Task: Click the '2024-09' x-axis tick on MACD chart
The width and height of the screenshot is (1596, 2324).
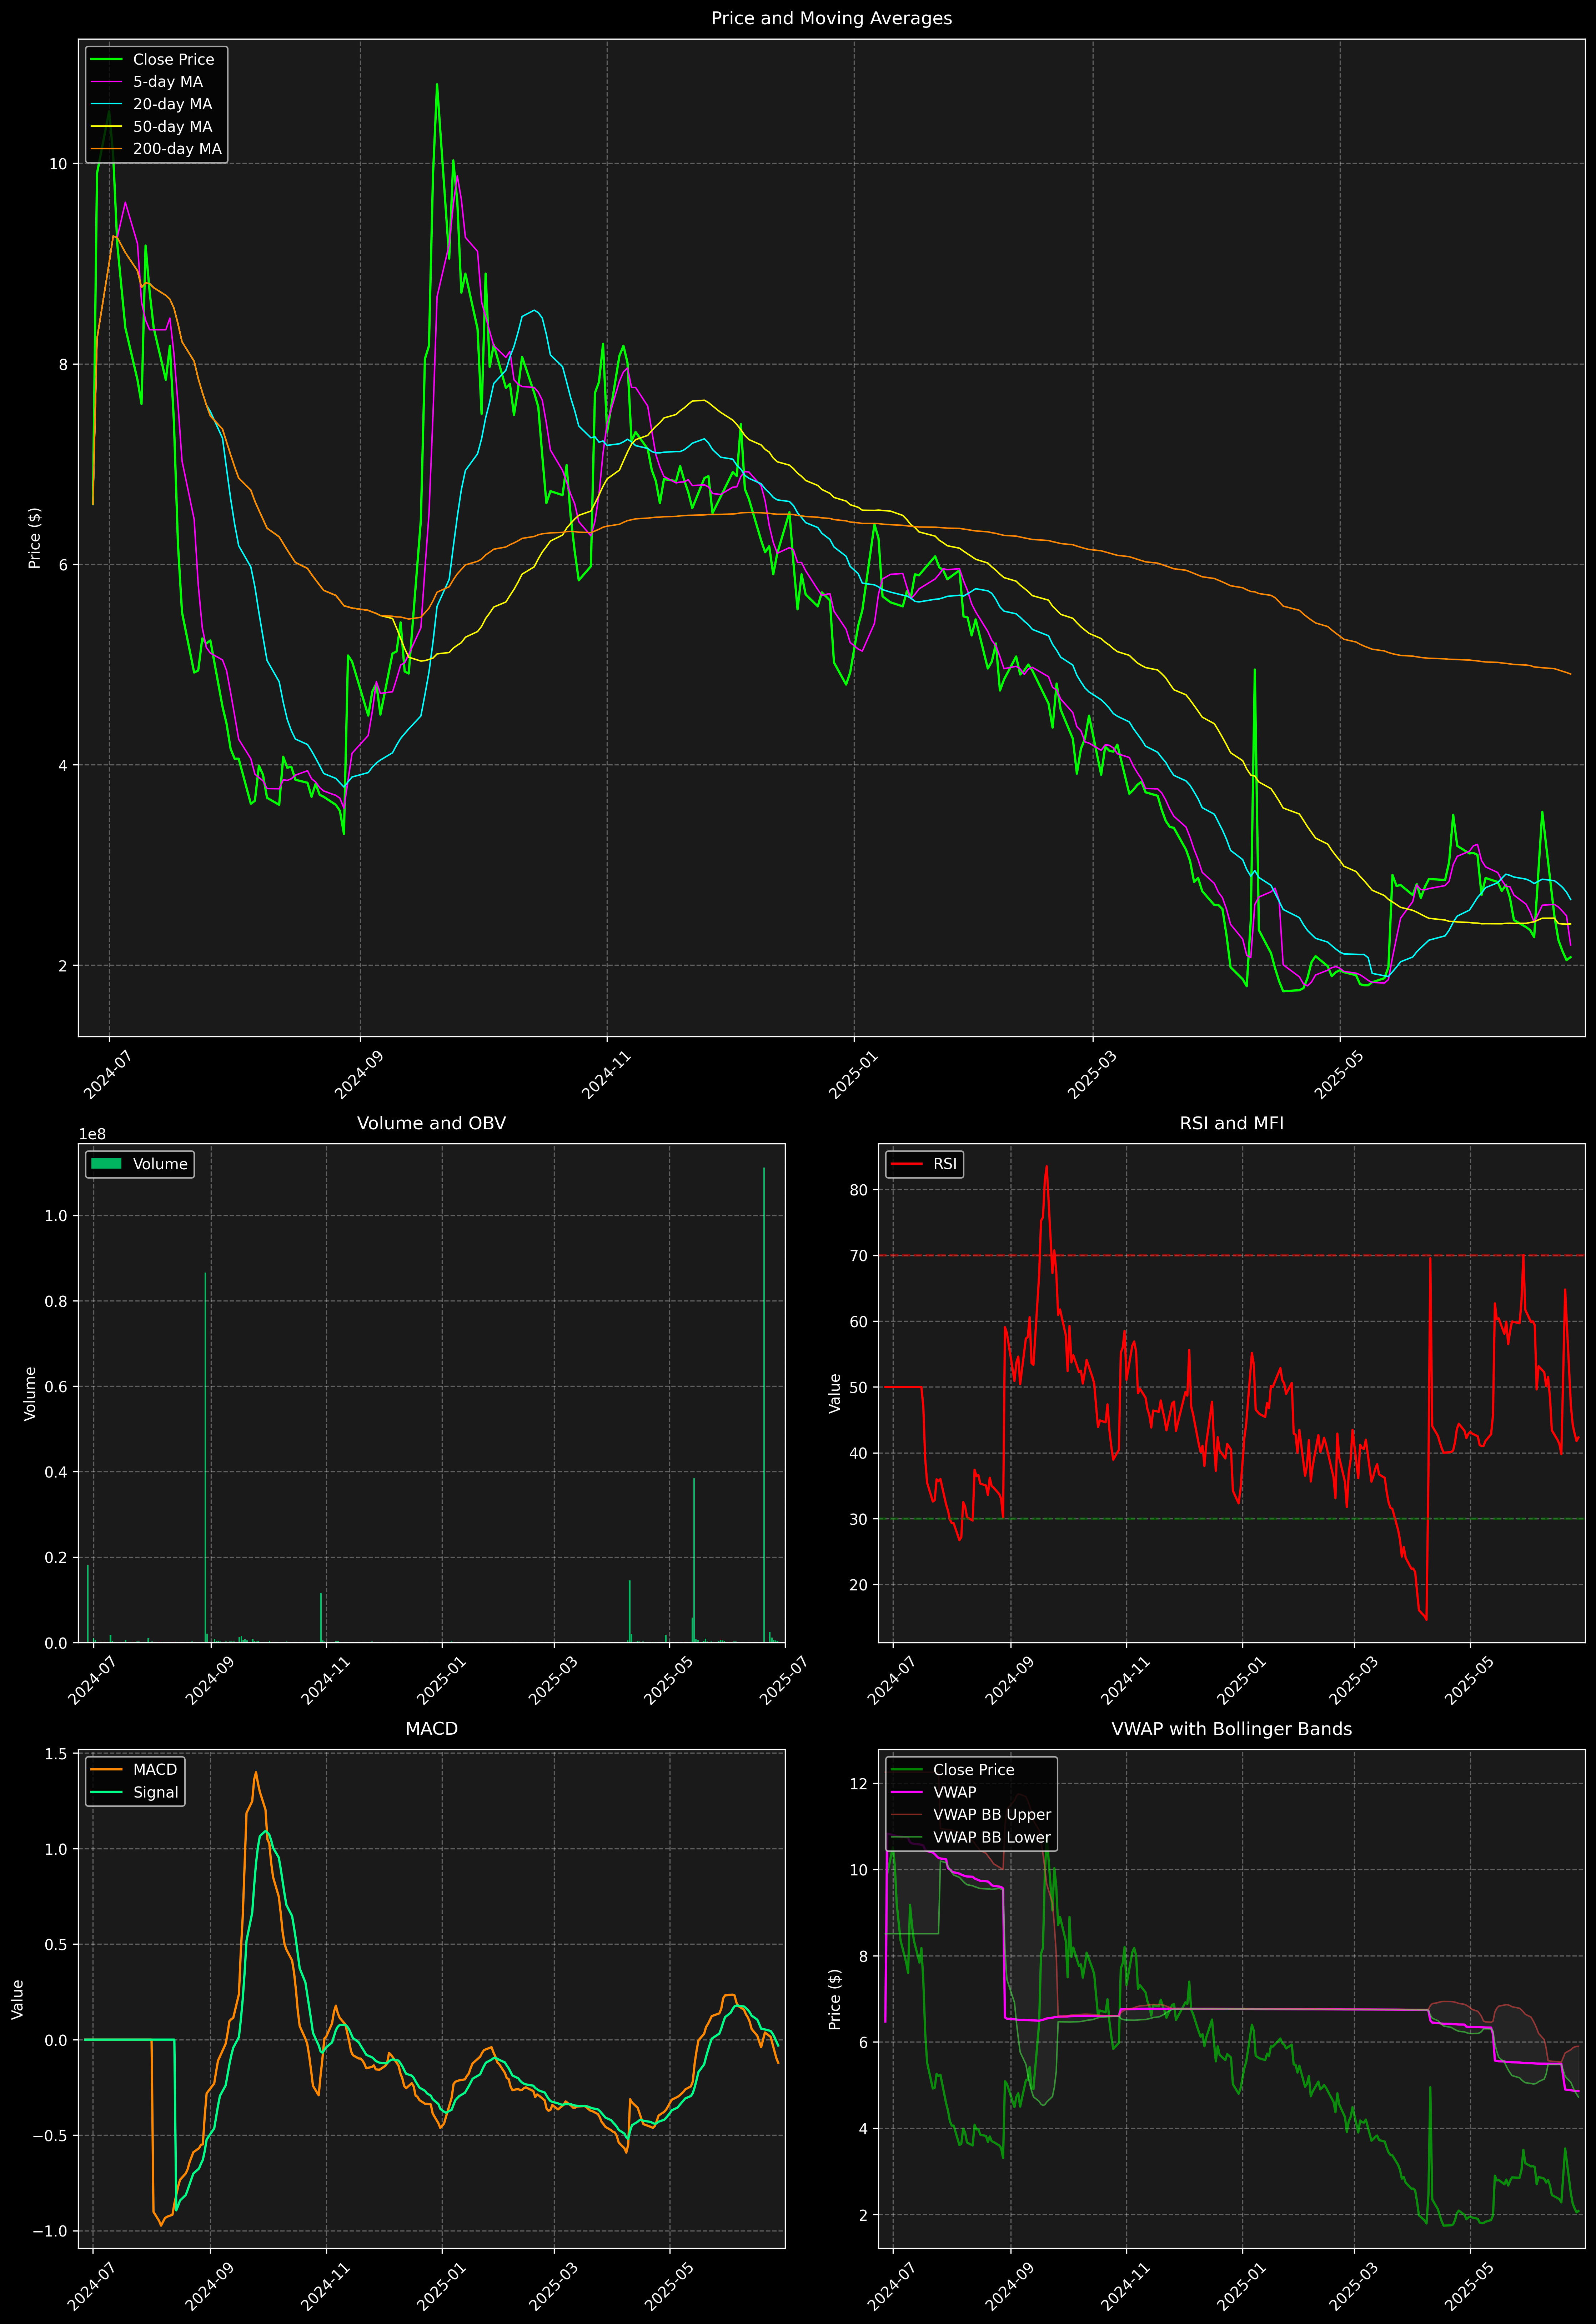Action: tap(209, 2286)
